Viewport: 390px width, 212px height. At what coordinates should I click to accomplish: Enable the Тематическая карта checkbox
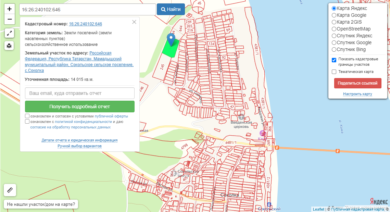click(334, 72)
